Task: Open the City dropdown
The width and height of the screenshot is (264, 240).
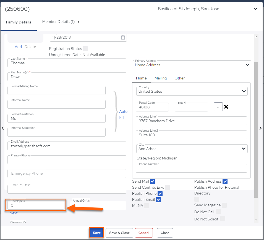Action: [x=192, y=149]
